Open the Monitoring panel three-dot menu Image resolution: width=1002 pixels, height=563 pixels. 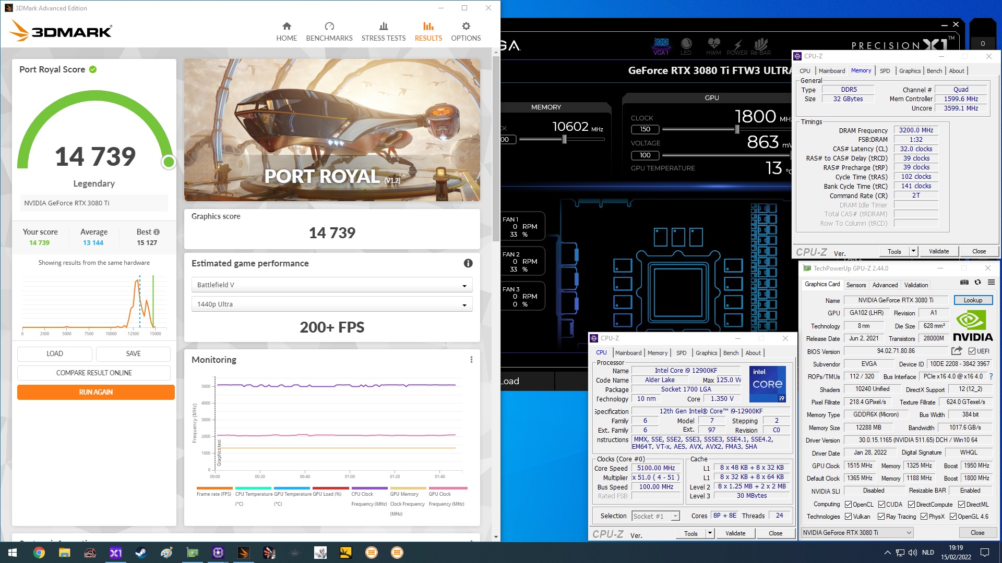coord(471,360)
